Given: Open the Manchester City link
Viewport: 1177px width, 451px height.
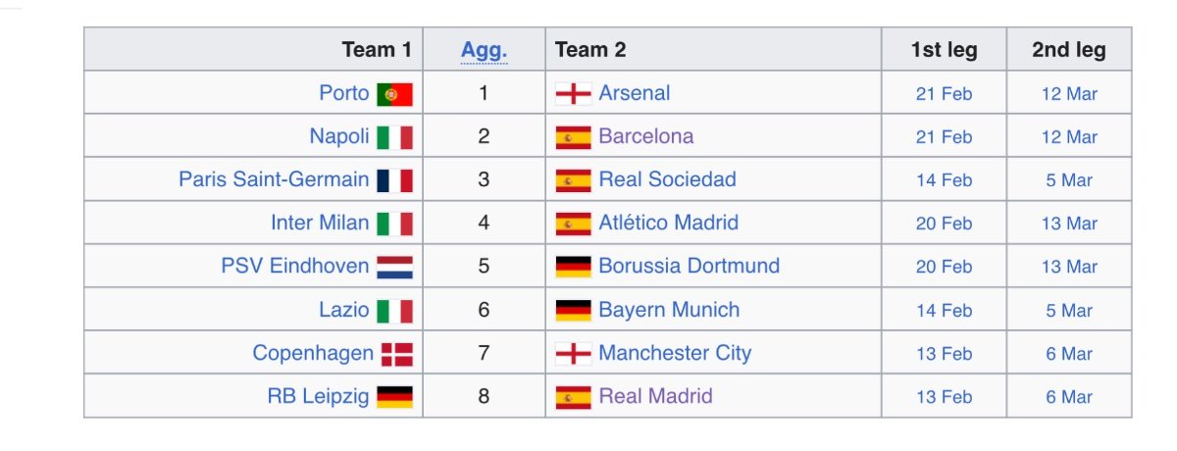Looking at the screenshot, I should pyautogui.click(x=675, y=353).
